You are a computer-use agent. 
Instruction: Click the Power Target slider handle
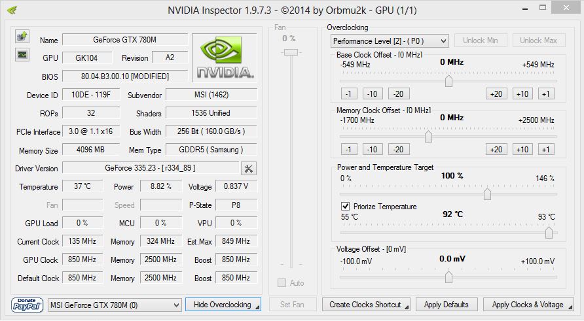click(x=487, y=194)
